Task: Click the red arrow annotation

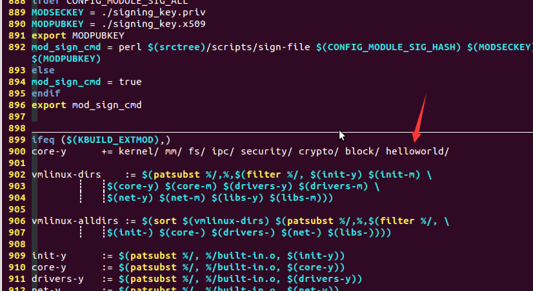Action: 419,118
